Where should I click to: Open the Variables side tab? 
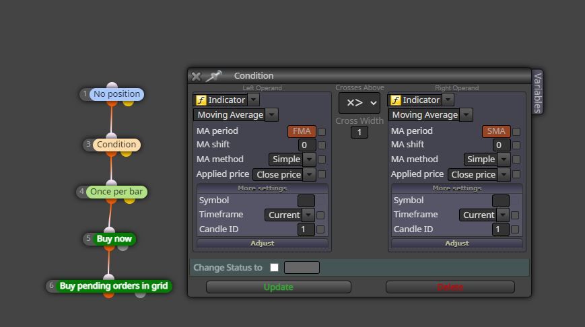click(x=537, y=92)
